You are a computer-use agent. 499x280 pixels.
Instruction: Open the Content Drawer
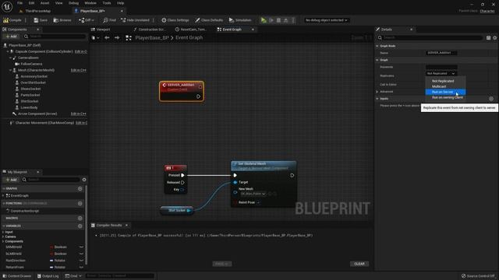pyautogui.click(x=17, y=276)
